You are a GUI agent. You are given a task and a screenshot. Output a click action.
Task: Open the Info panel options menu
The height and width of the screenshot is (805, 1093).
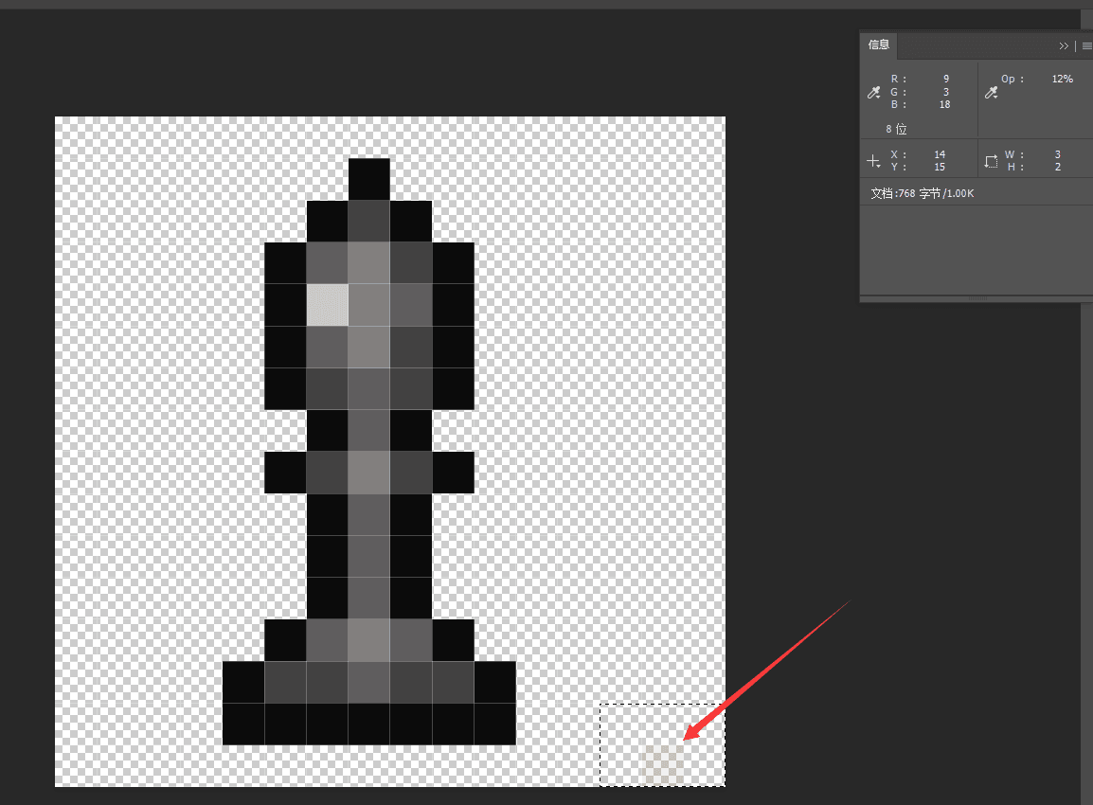[1086, 45]
